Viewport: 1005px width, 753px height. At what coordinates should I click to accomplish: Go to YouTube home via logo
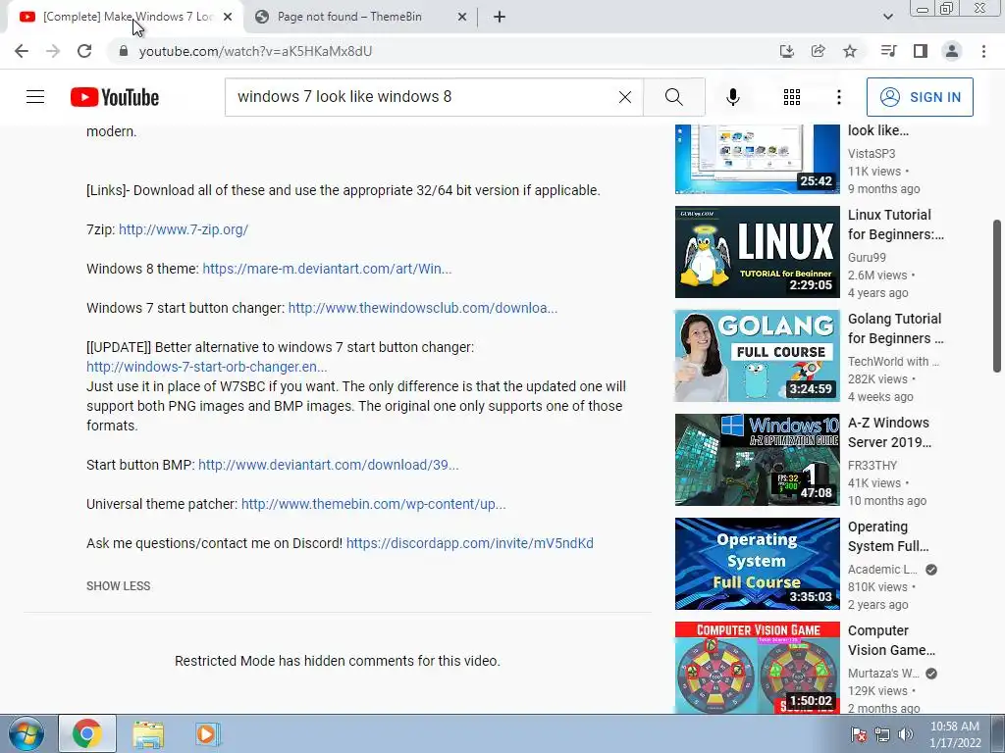point(115,97)
